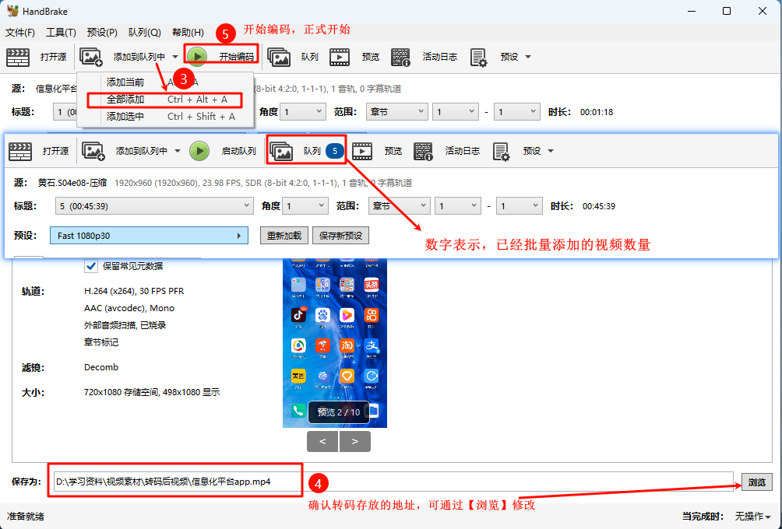Viewport: 782px width, 529px height.
Task: Expand the 添加到队列中 arrow in the 开始编码 toolbar
Action: pos(175,57)
